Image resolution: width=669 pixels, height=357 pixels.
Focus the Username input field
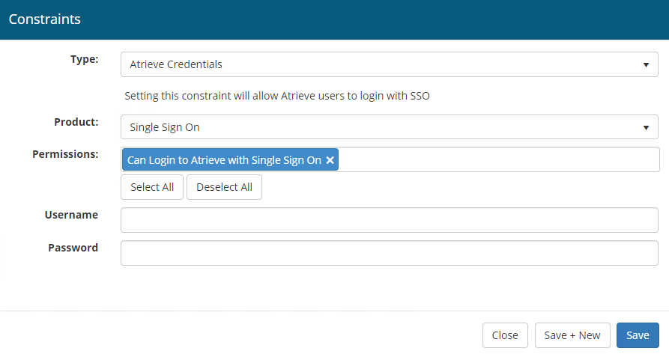pos(389,220)
